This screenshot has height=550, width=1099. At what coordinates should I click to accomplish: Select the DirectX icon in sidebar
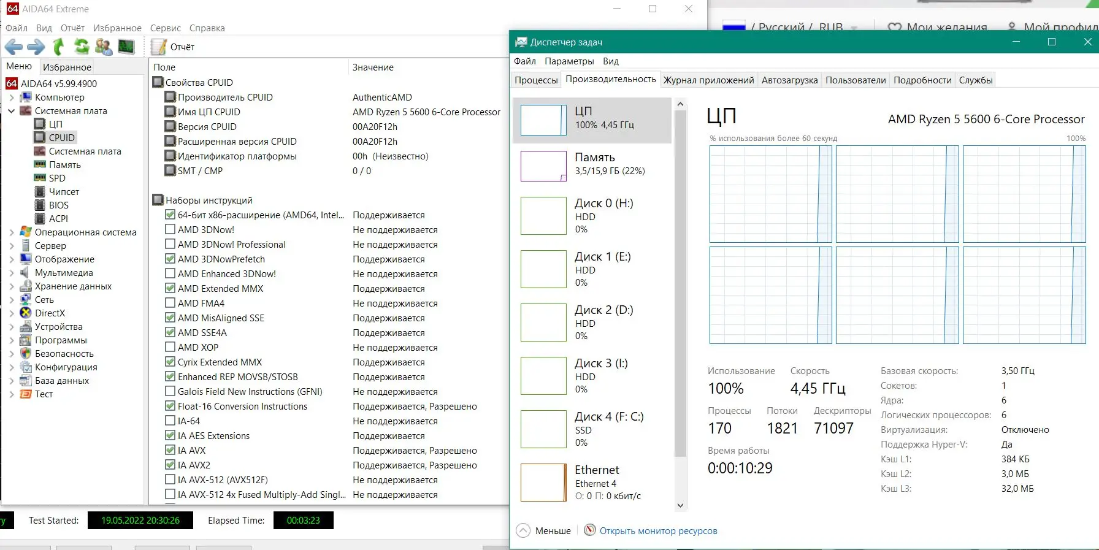coord(26,313)
